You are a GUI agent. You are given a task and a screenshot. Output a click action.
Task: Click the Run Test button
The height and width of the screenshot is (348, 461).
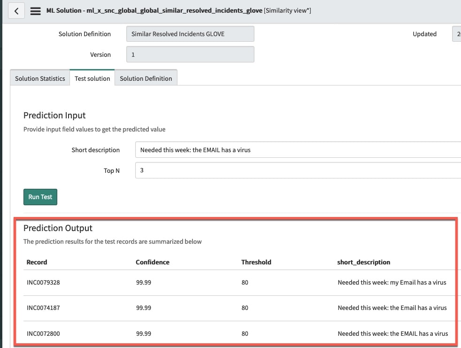pos(40,197)
